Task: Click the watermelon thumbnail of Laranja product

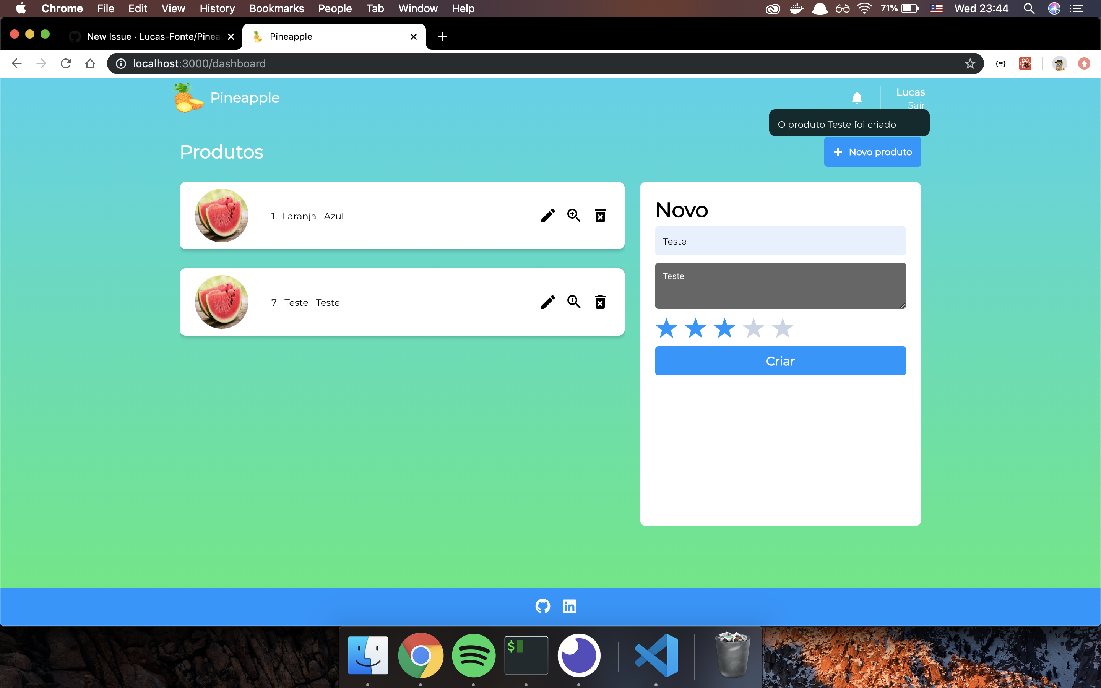Action: [x=222, y=216]
